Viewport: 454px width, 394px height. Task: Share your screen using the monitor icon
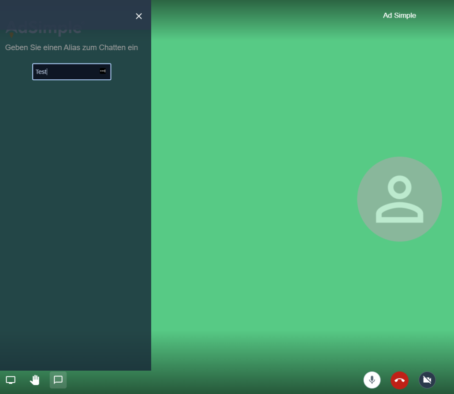pyautogui.click(x=11, y=380)
